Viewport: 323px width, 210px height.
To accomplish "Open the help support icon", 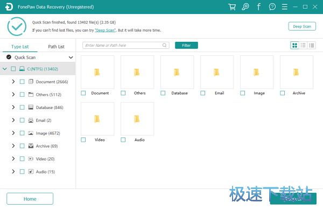I will tap(272, 7).
